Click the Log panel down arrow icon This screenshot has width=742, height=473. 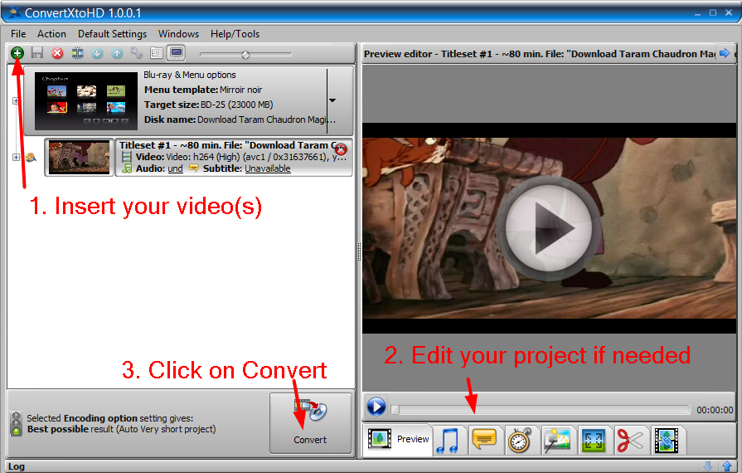(x=708, y=466)
